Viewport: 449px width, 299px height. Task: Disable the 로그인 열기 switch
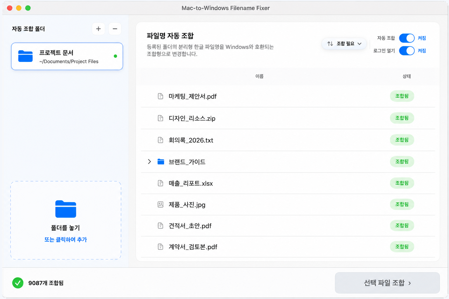(x=407, y=51)
